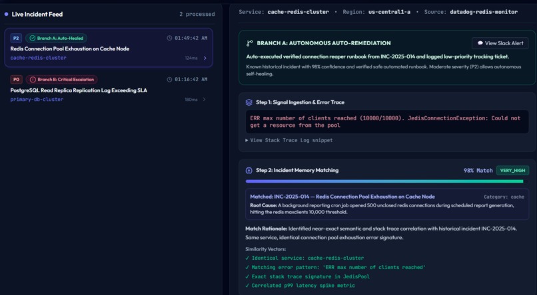
Task: Click the clock icon beside 01:49:42 AM
Action: (x=169, y=38)
